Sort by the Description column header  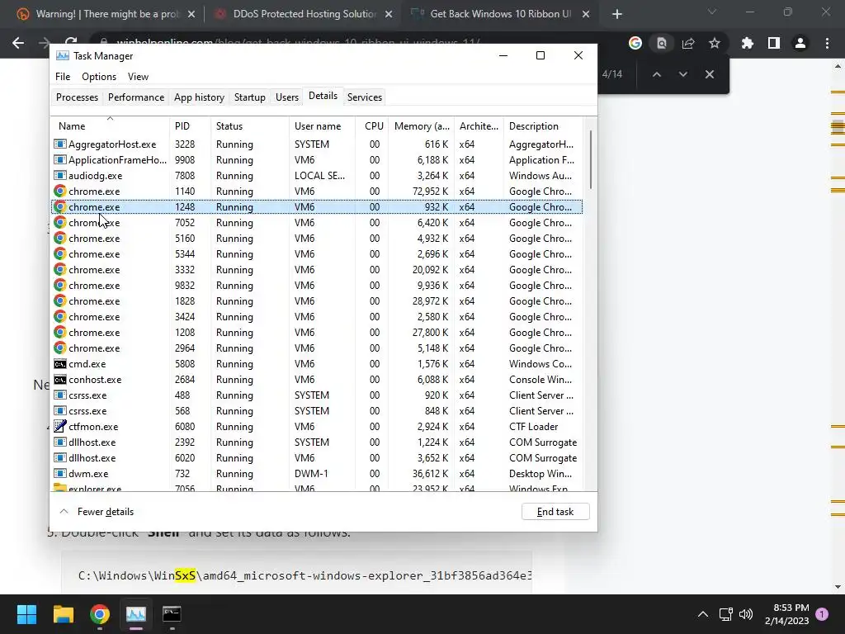[543, 125]
